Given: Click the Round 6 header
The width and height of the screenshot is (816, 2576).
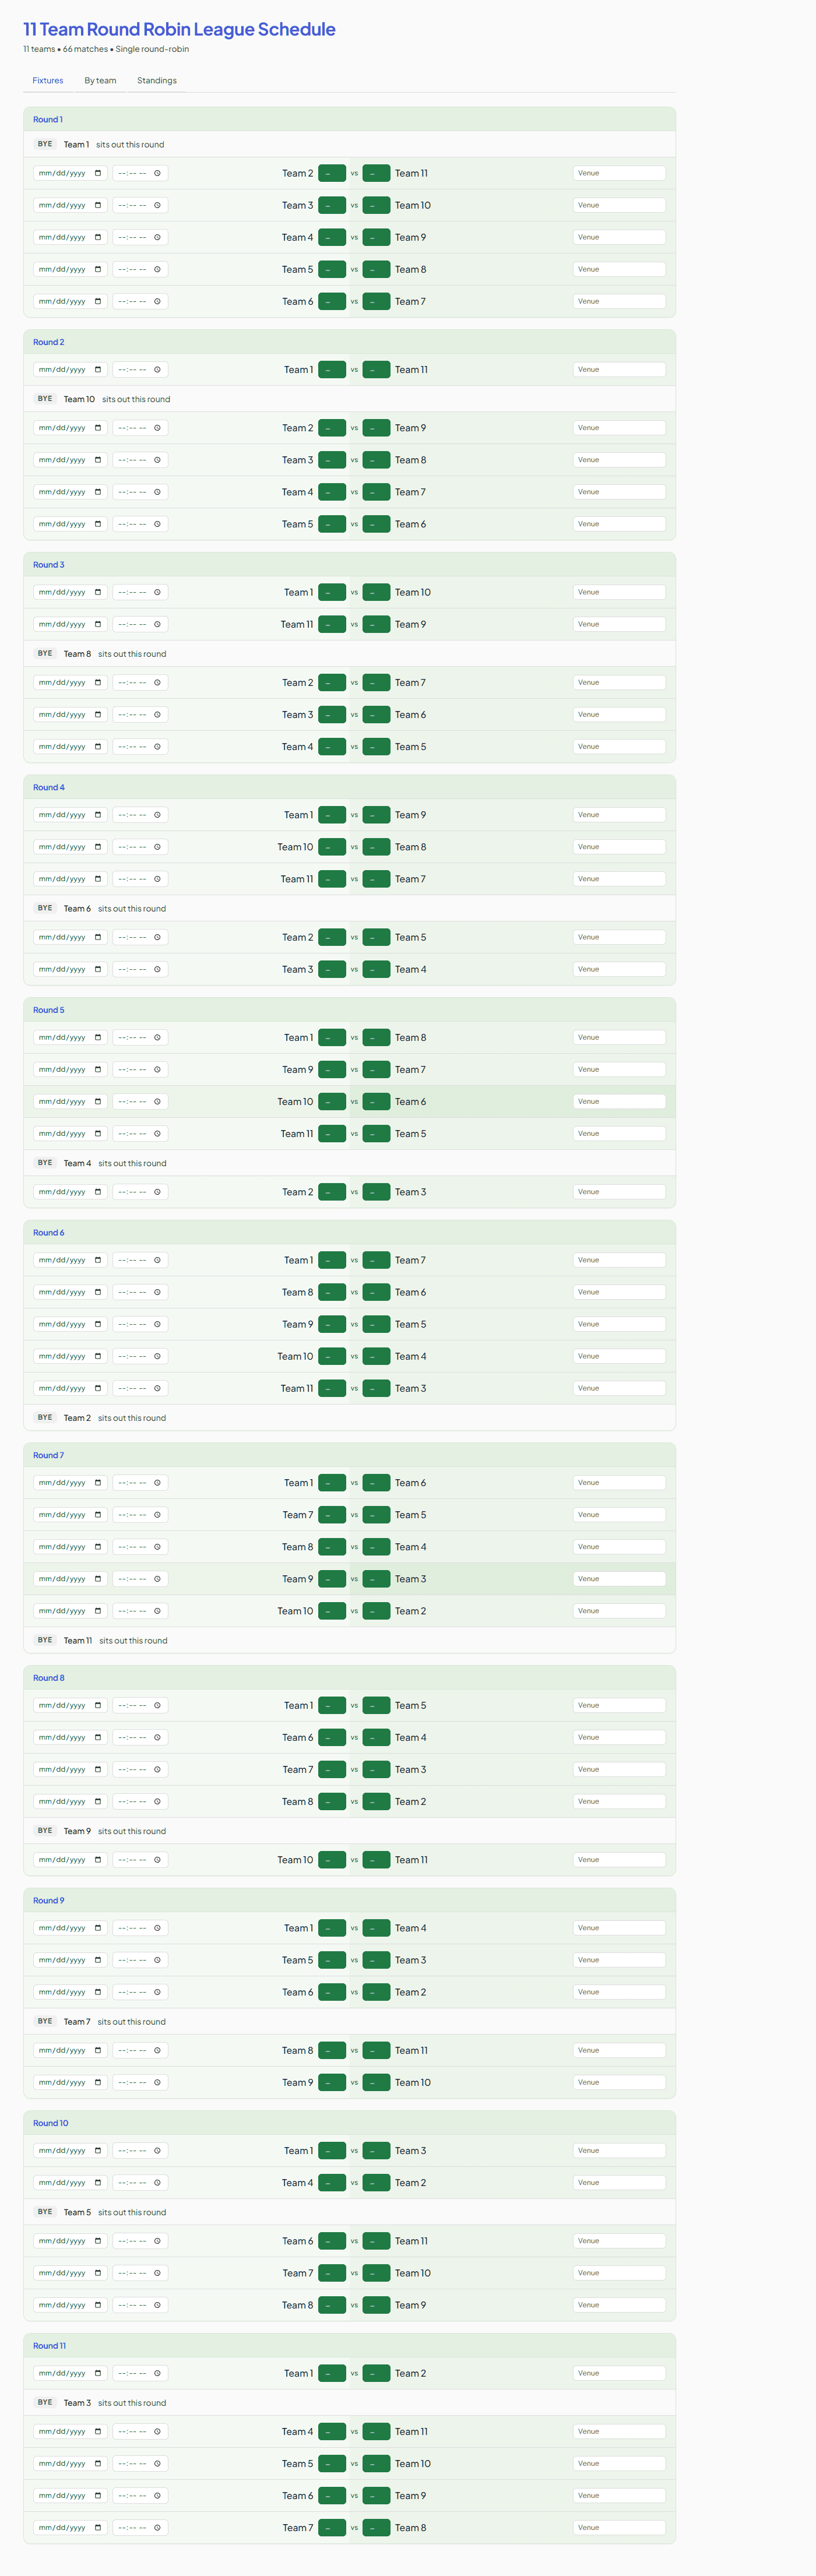Looking at the screenshot, I should (349, 1232).
